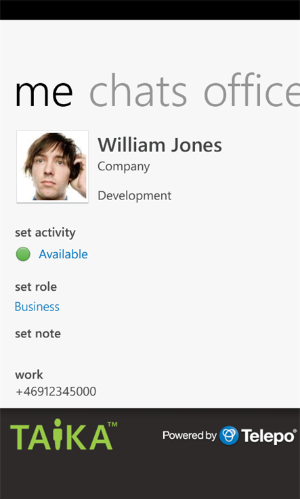Change role via Business link

tap(37, 306)
